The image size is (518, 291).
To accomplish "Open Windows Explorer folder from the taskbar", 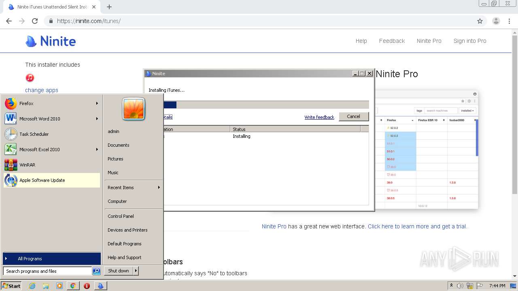I will point(46,286).
